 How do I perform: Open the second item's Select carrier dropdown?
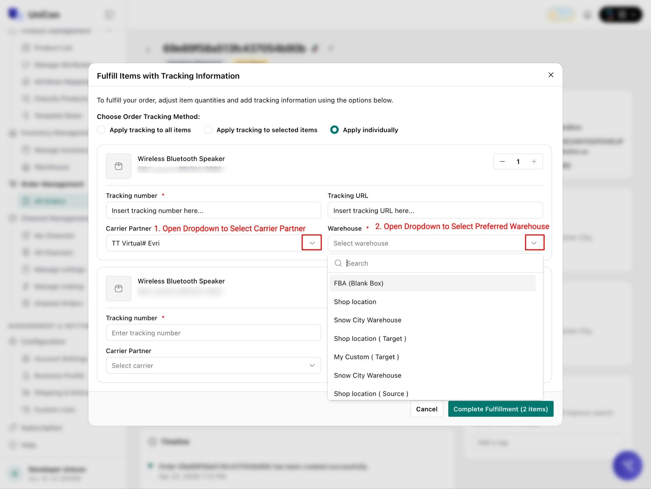tap(213, 366)
